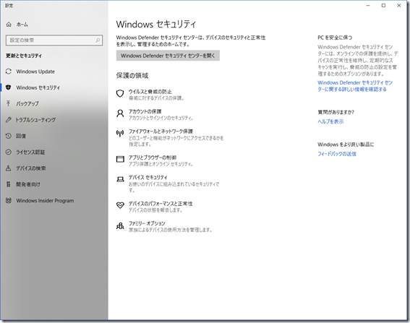
Task: Click the Windows Insider Program icon
Action: 9,200
